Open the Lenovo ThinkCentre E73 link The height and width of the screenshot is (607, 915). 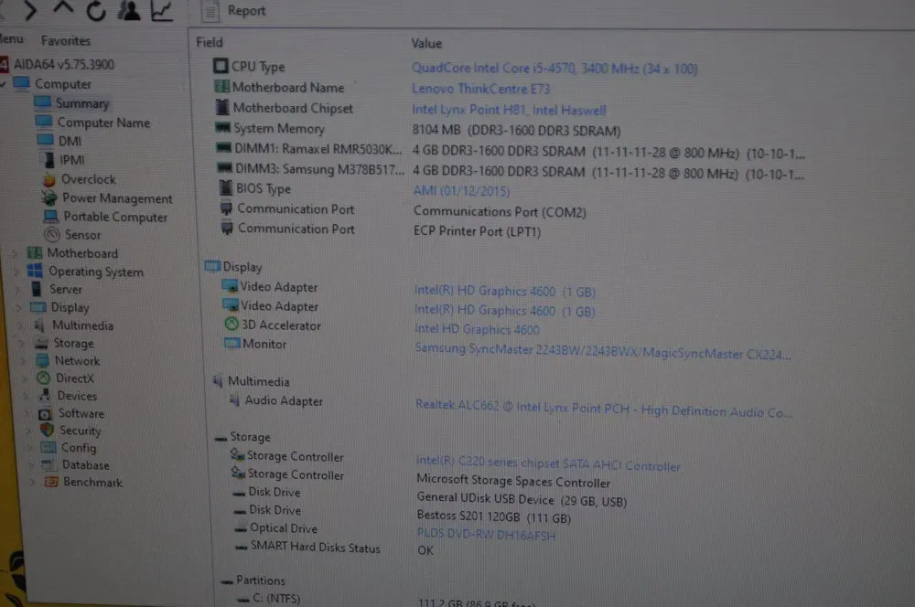tap(469, 89)
